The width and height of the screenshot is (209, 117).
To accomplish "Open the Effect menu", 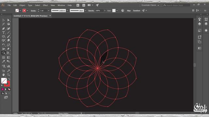I will (x=45, y=5).
